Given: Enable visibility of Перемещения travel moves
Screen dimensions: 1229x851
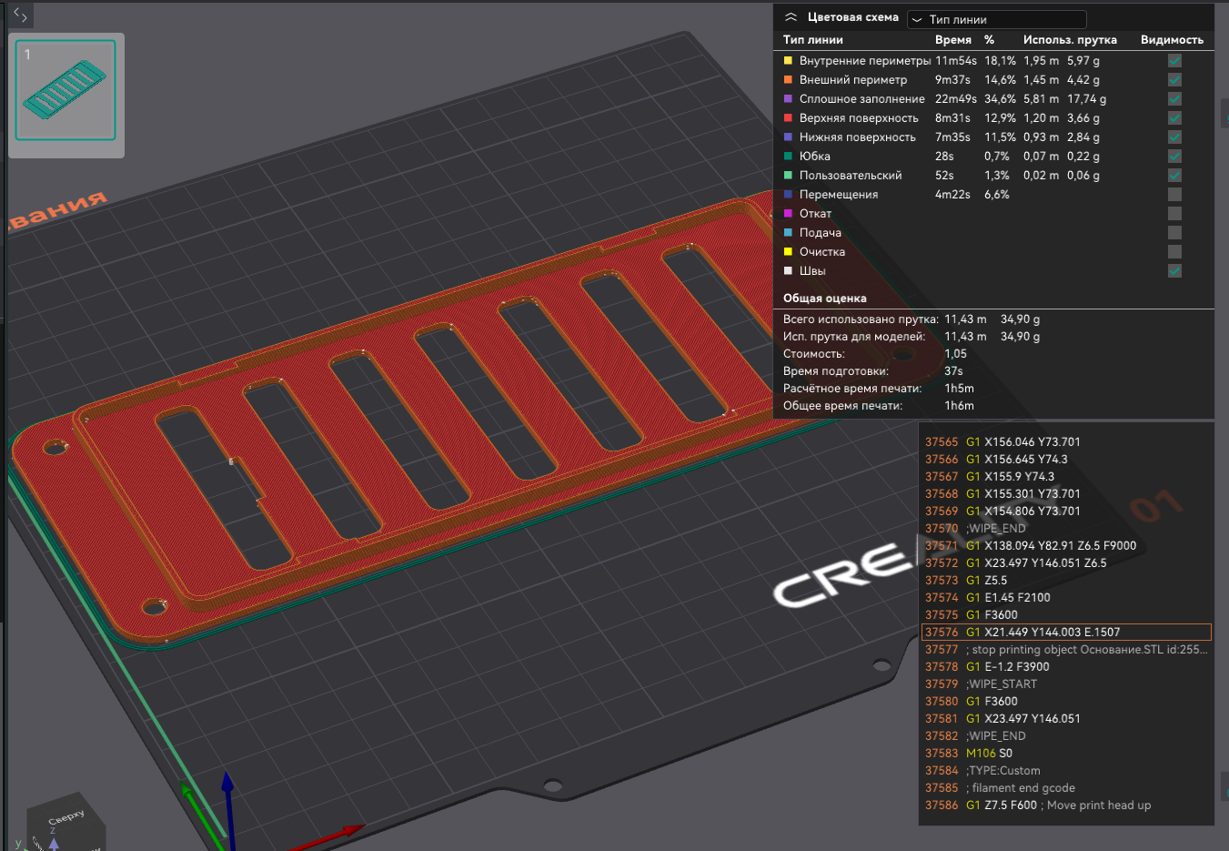Looking at the screenshot, I should pyautogui.click(x=1174, y=195).
